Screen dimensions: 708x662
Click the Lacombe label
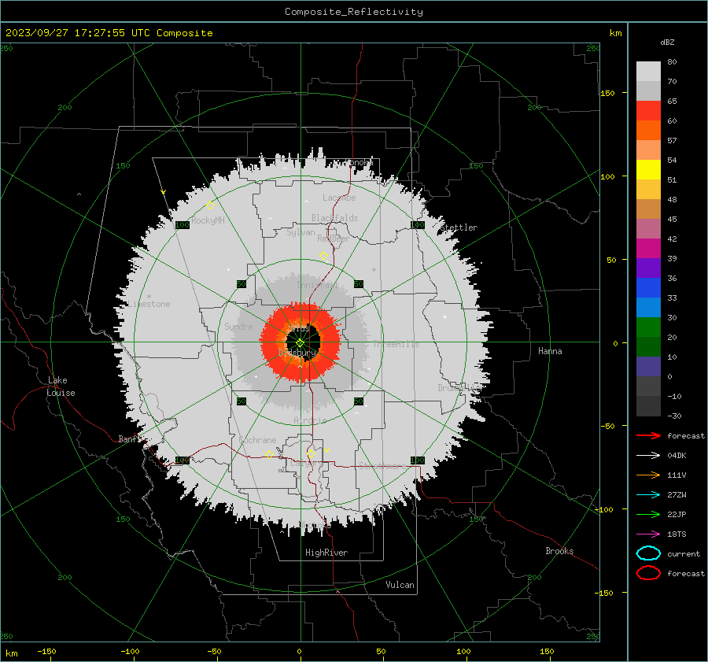coord(339,198)
